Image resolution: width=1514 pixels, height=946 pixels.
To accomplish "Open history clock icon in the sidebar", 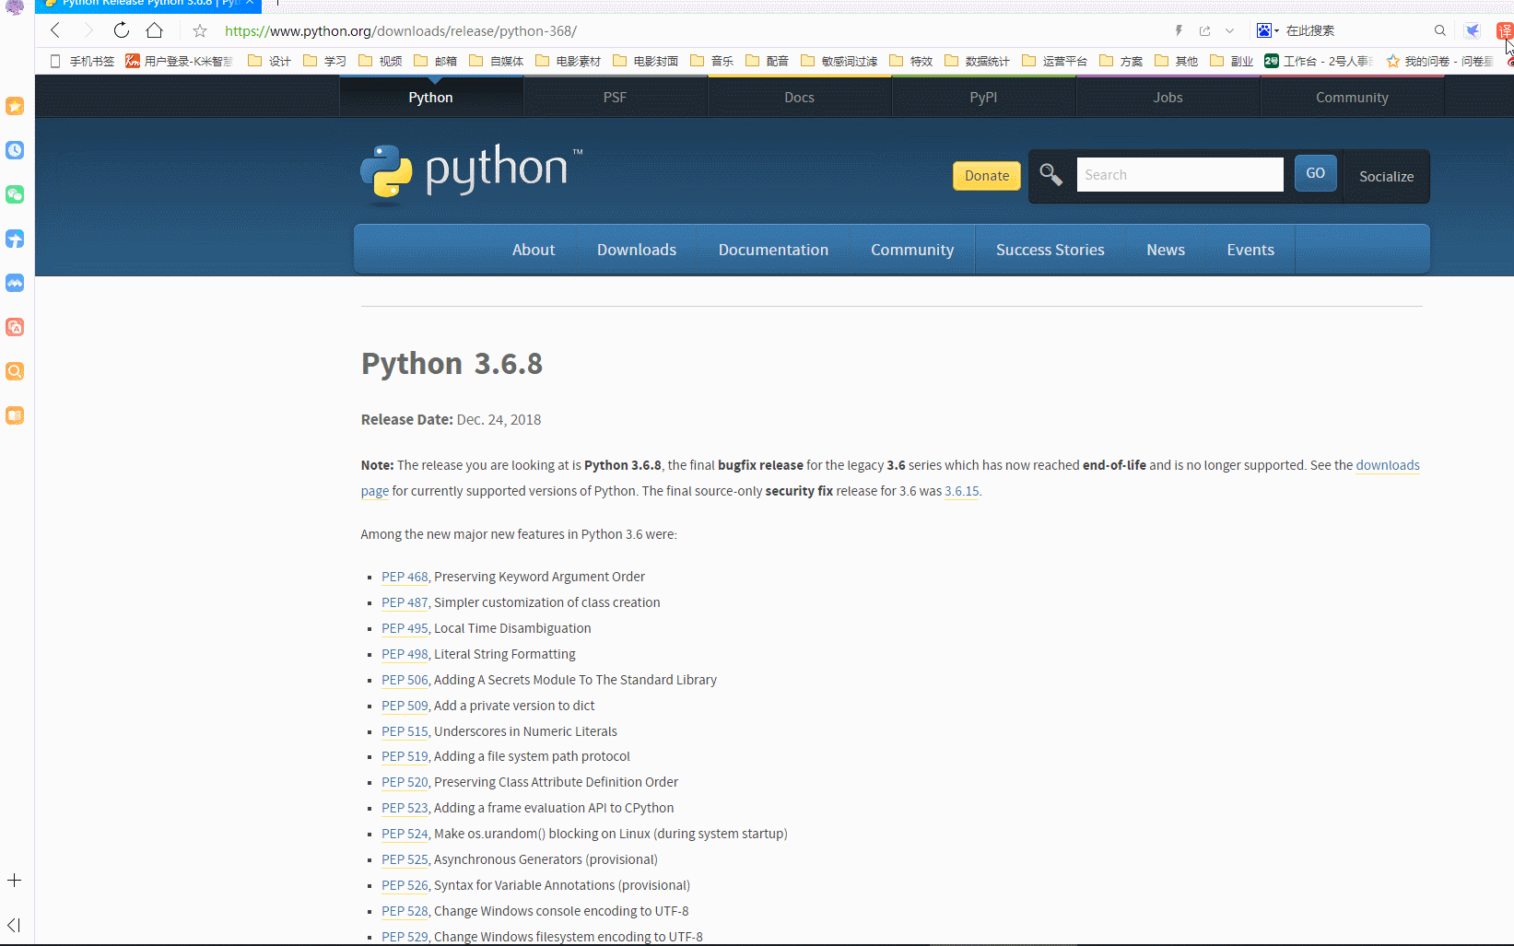I will (x=15, y=150).
